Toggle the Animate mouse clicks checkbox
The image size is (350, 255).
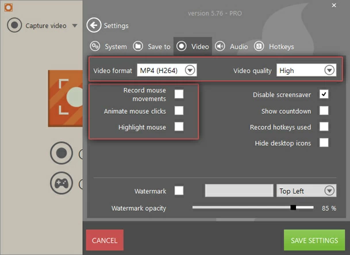click(179, 110)
